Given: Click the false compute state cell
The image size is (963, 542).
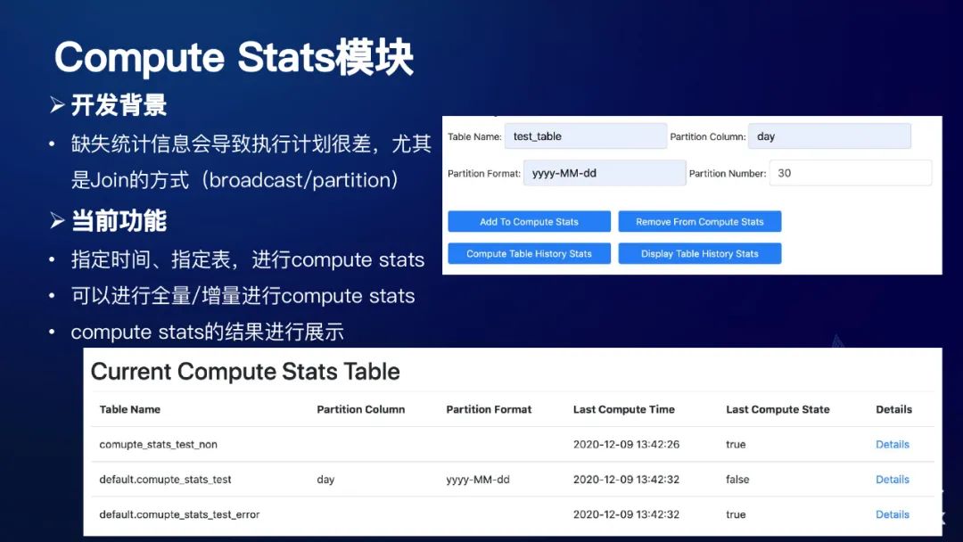Looking at the screenshot, I should 737,480.
